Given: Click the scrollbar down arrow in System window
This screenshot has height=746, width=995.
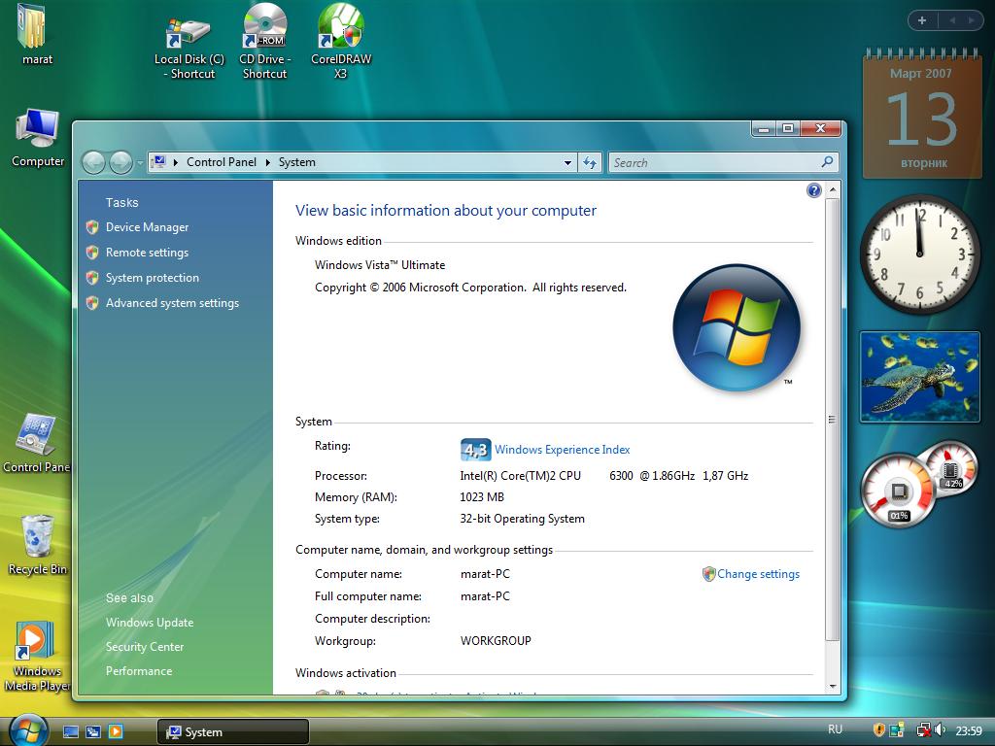Looking at the screenshot, I should pyautogui.click(x=833, y=687).
